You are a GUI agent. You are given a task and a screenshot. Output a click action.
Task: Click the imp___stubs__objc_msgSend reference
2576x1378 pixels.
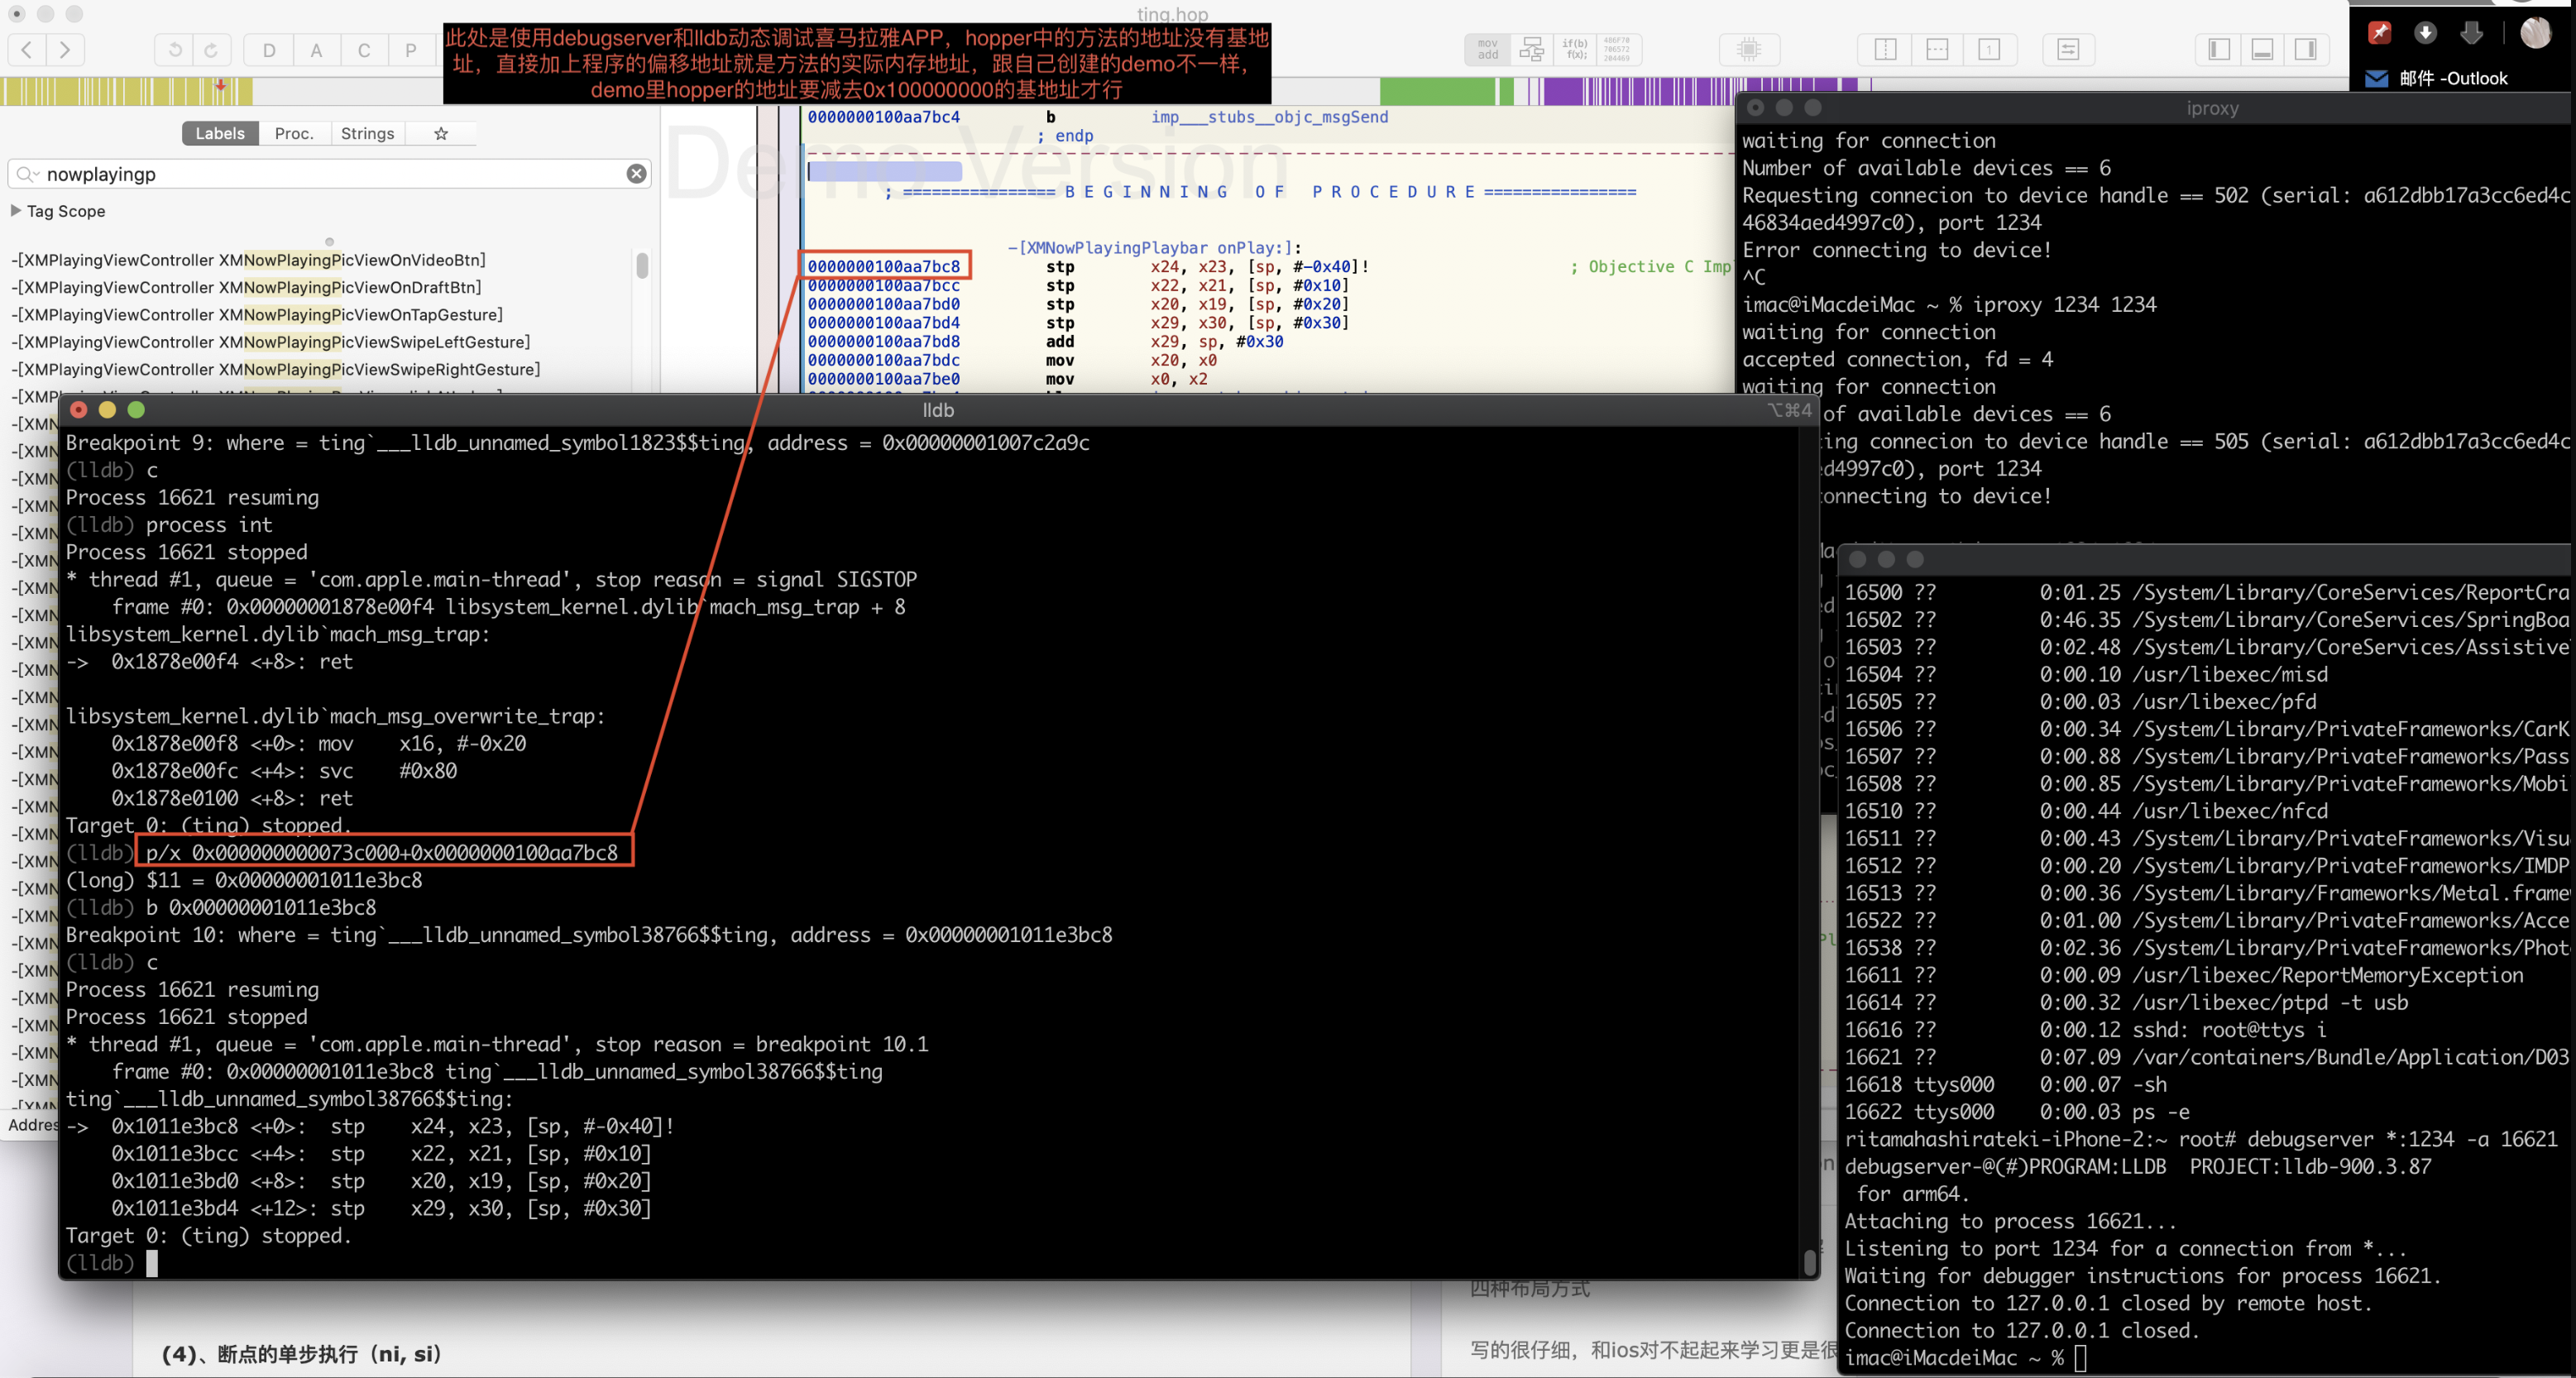[1269, 117]
